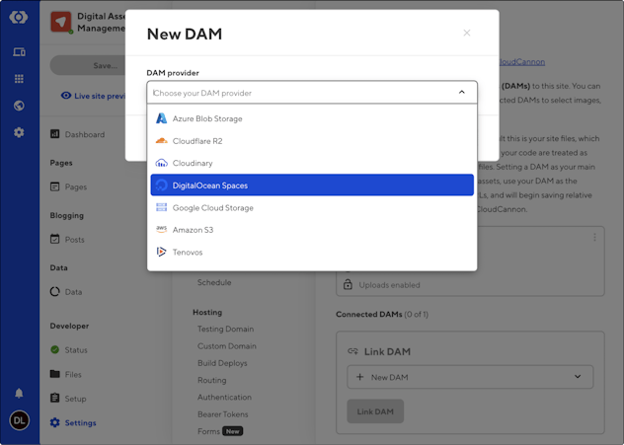
Task: Choose DigitalOcean Spaces option
Action: (312, 185)
